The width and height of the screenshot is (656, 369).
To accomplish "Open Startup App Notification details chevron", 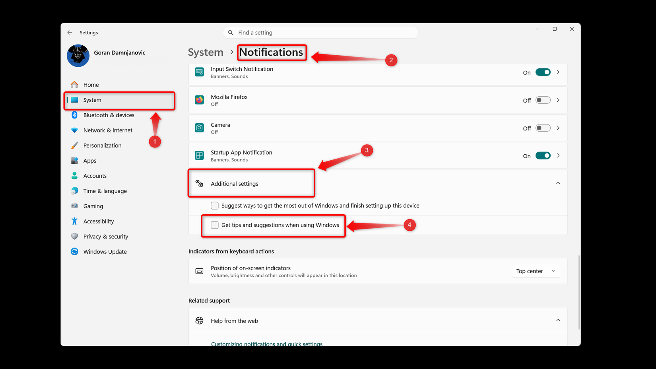I will (558, 156).
